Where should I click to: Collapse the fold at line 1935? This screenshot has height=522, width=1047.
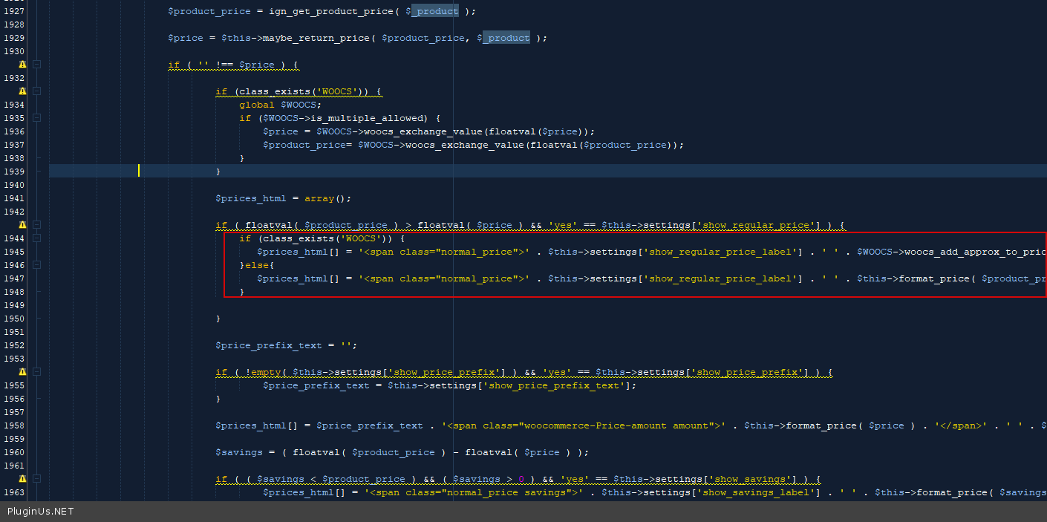tap(36, 118)
